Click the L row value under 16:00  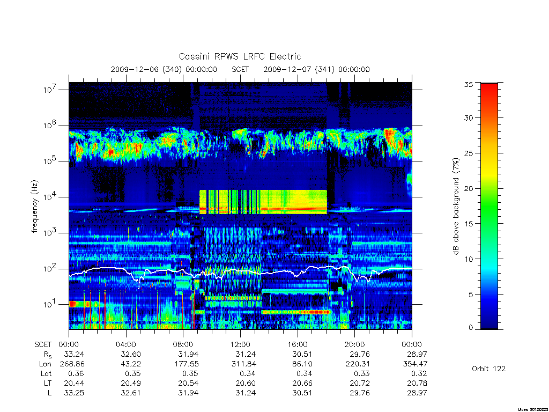[302, 393]
